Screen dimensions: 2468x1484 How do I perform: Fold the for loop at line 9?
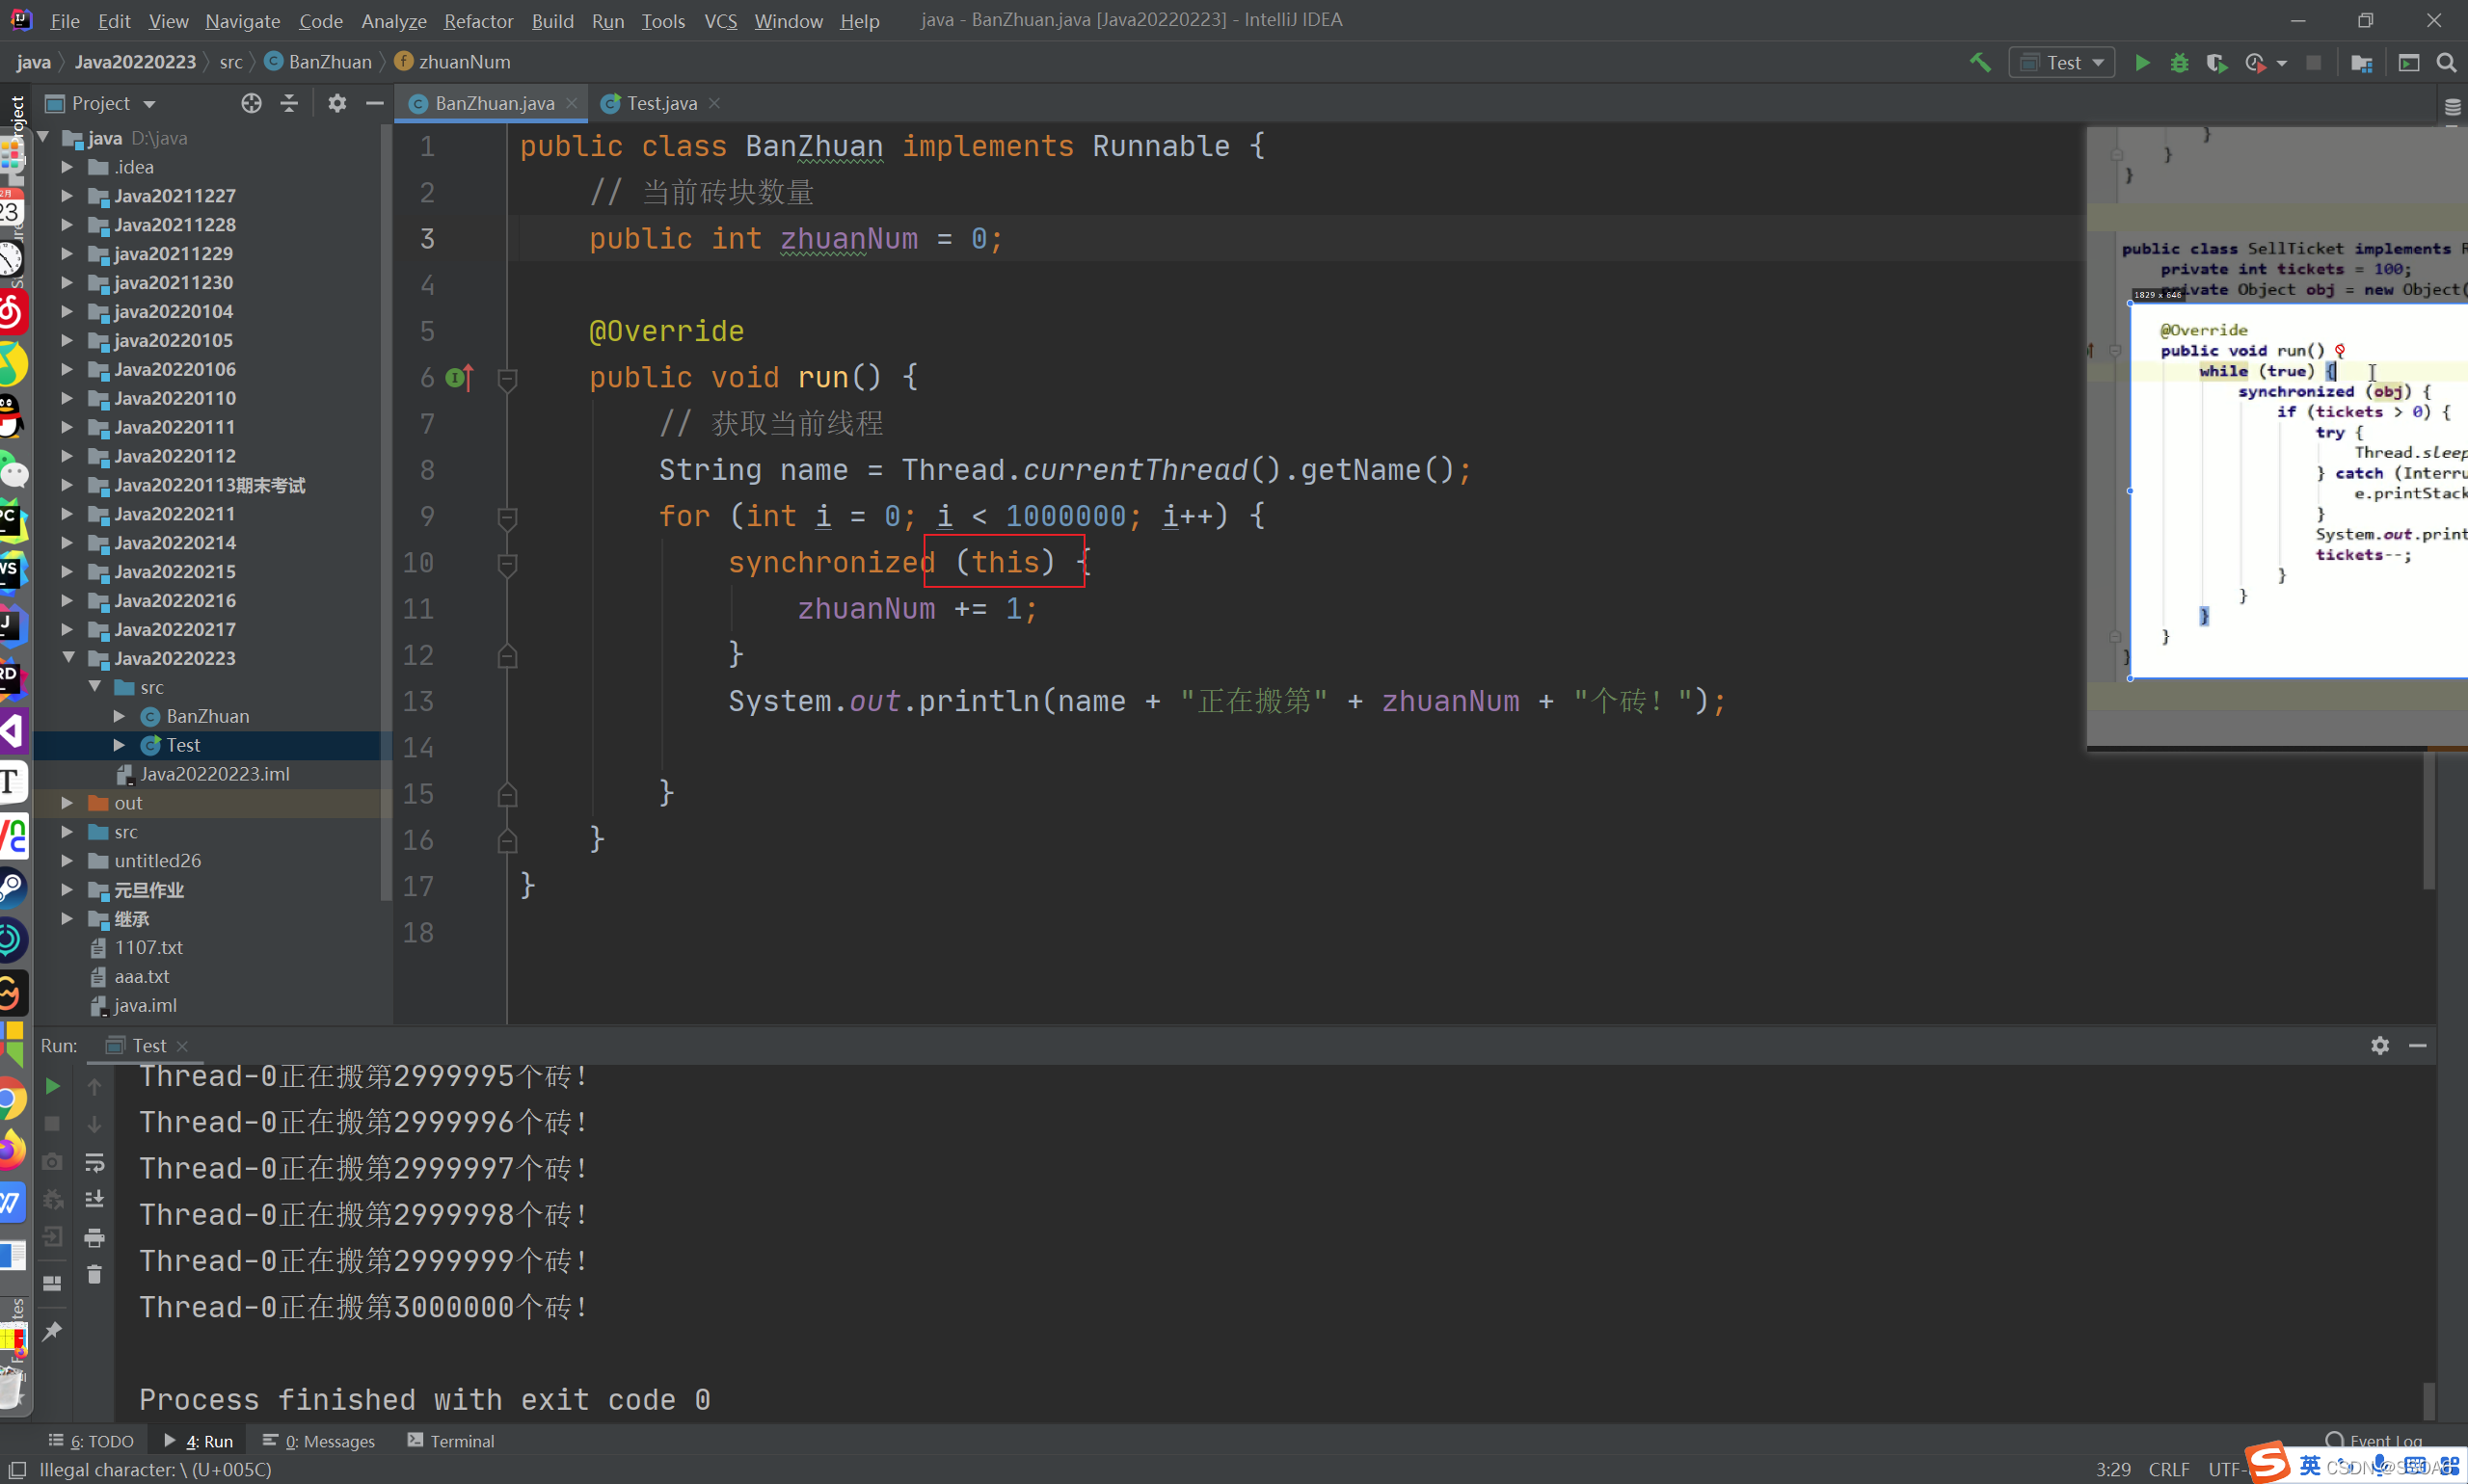pos(507,517)
